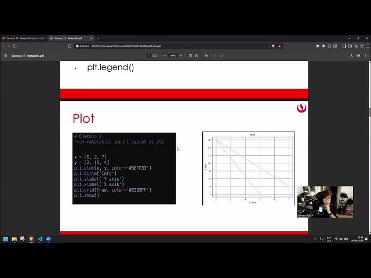Screen dimensions: 371x278
Task: Click the taskbar clock and date
Action: point(357,239)
